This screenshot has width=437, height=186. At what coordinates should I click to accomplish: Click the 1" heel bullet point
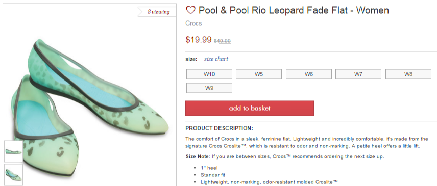click(x=209, y=168)
